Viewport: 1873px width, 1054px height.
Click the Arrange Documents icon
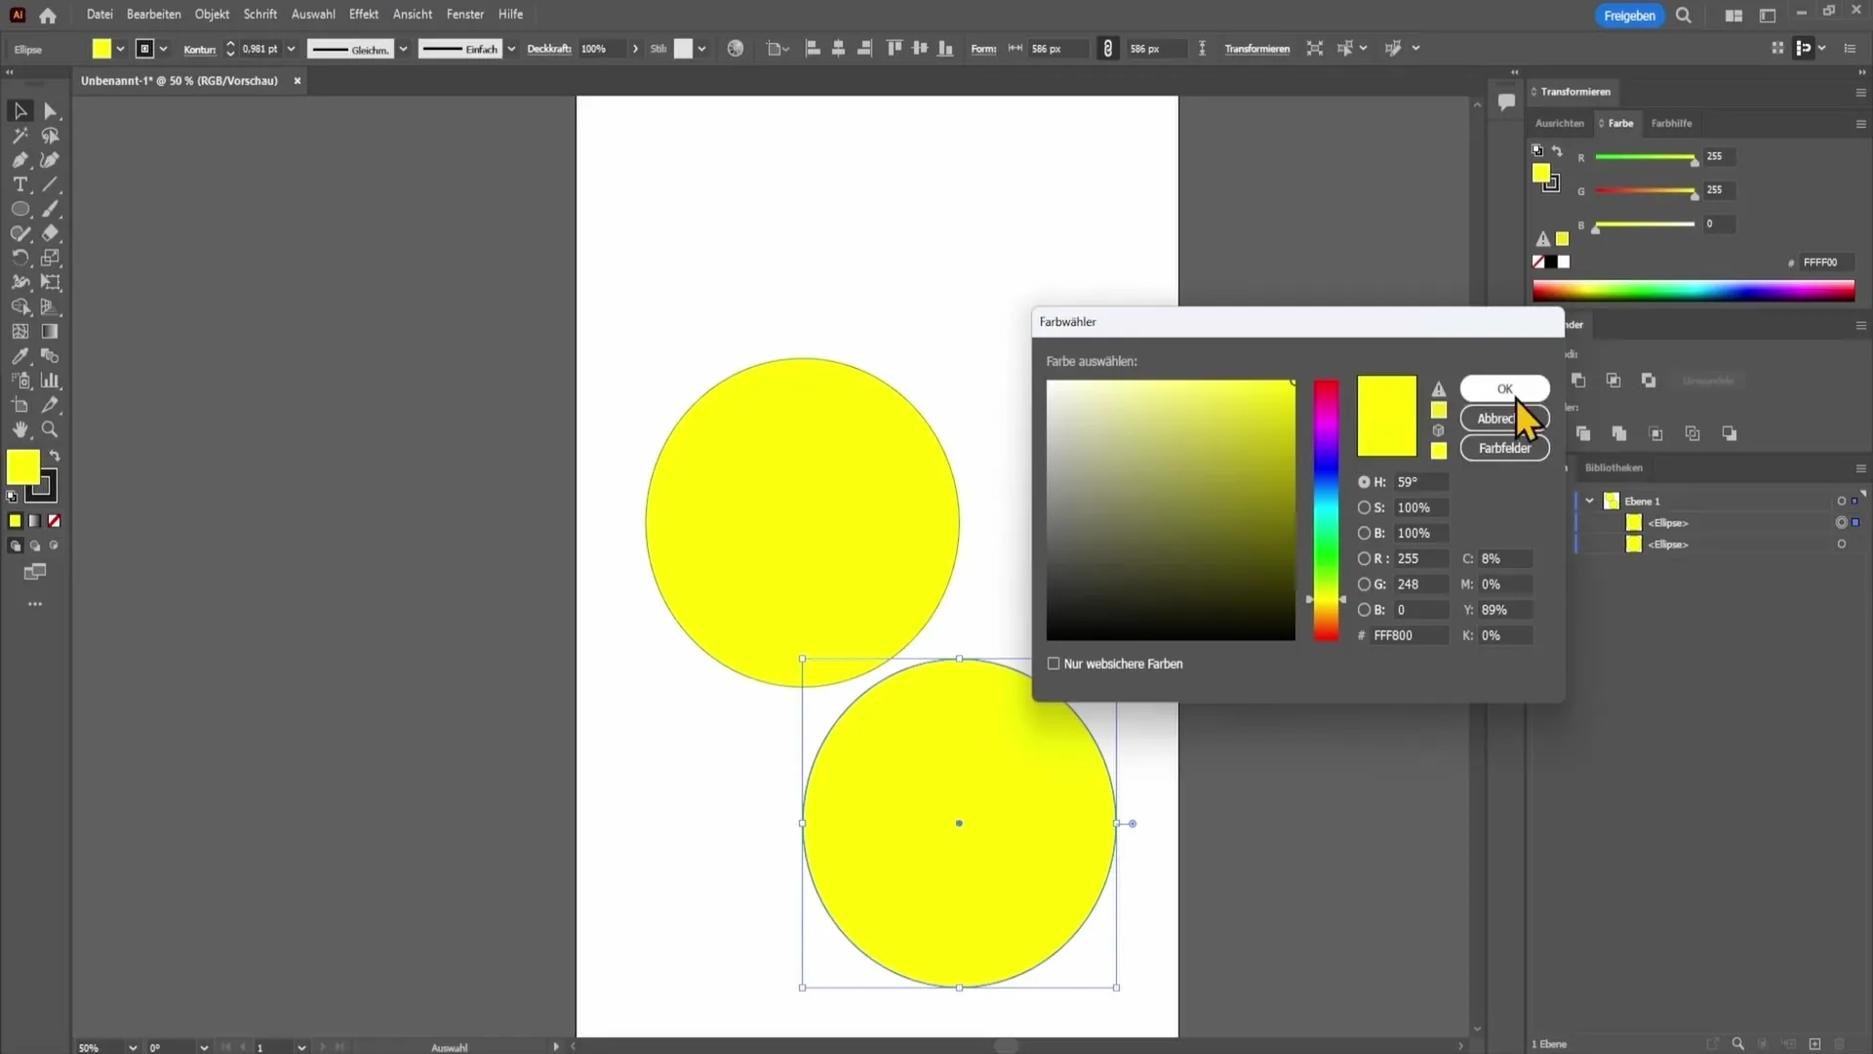point(1734,16)
